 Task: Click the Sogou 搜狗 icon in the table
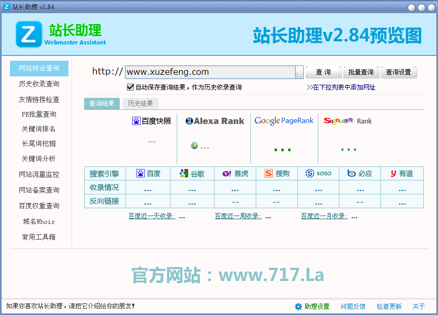pyautogui.click(x=269, y=173)
